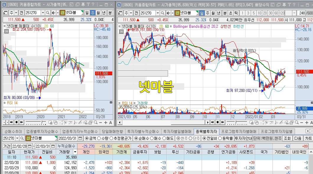The height and width of the screenshot is (174, 313).
Task: Click minus zoom-out icon under right chart
Action: point(301,123)
